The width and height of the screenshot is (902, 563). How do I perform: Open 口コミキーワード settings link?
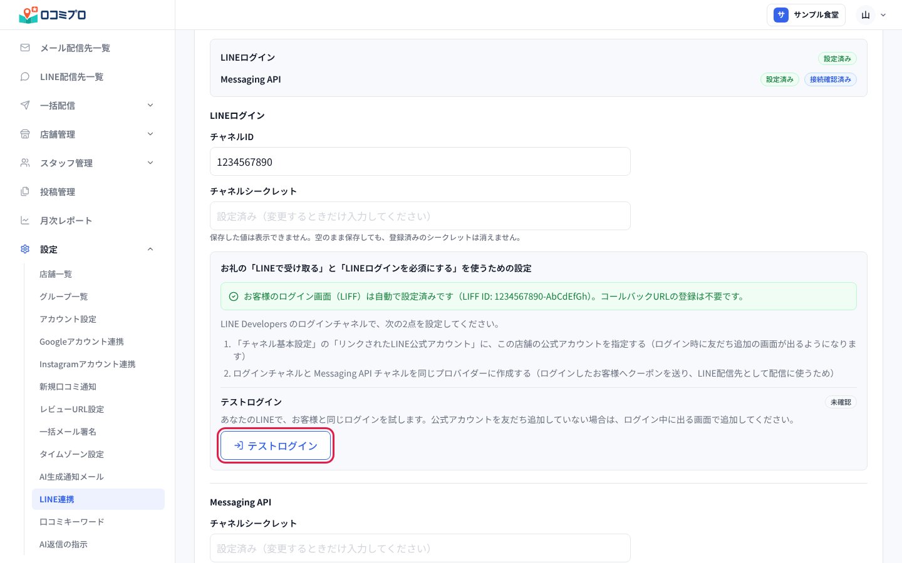click(72, 522)
